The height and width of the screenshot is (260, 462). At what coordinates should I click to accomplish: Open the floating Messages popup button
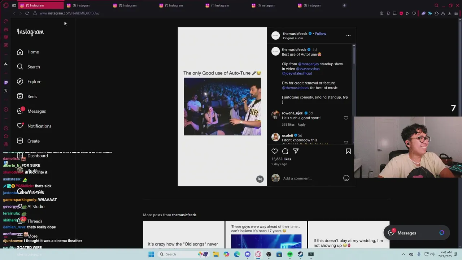(x=416, y=233)
